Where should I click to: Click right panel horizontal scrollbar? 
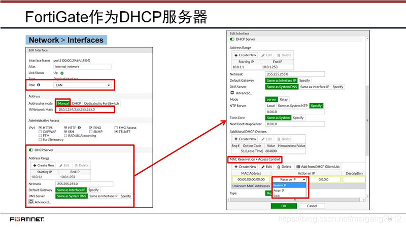(295, 200)
